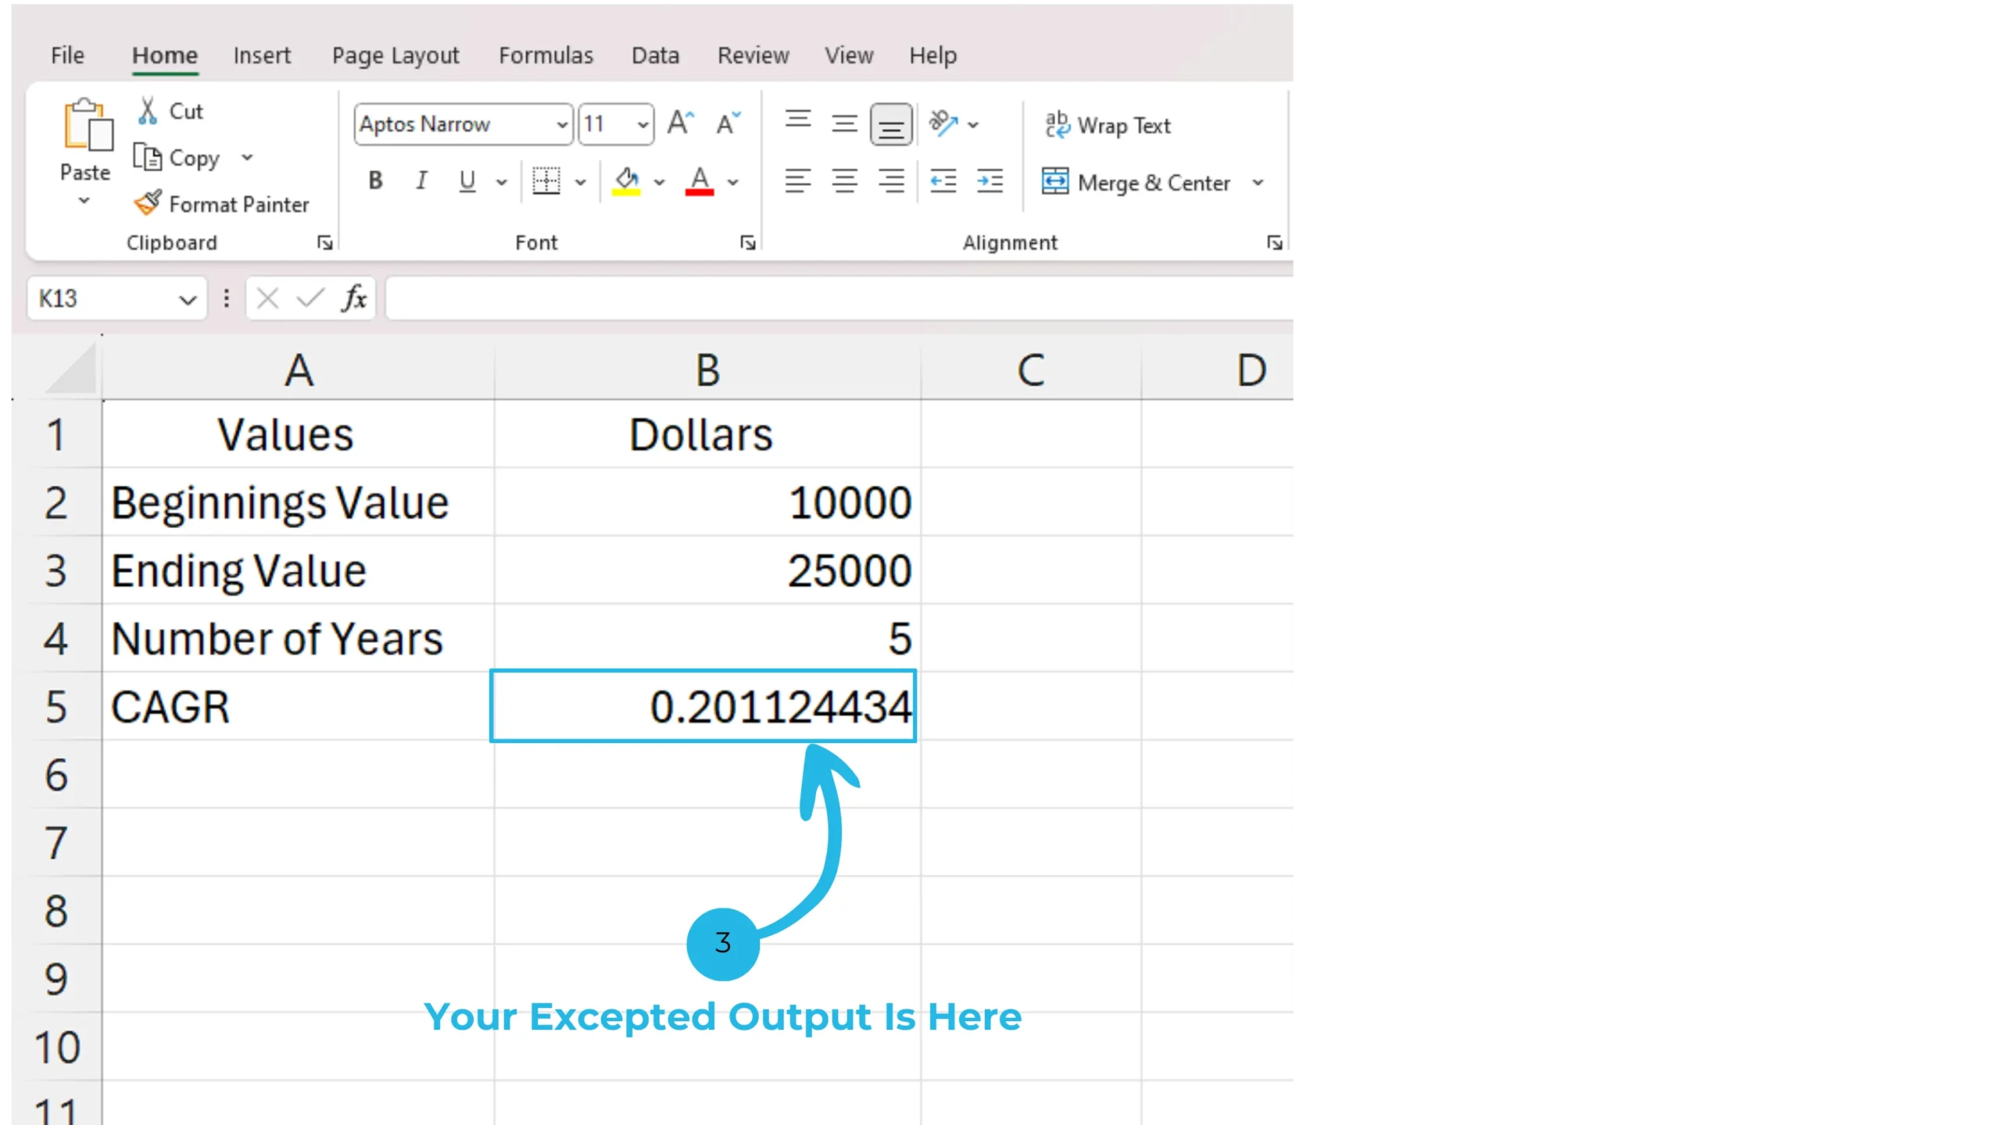Open Font settings dialog launcher

click(748, 243)
